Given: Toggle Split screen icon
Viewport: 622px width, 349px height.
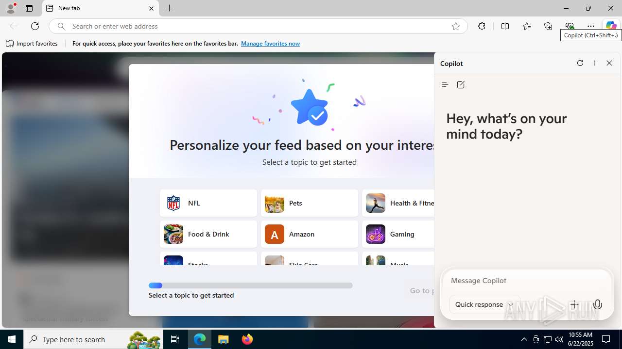Looking at the screenshot, I should point(505,26).
